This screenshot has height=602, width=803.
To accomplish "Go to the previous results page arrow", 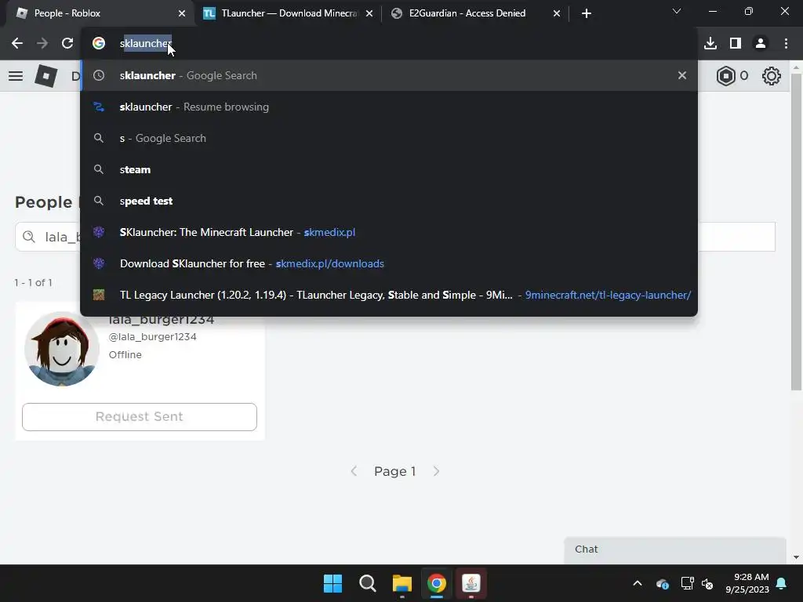I will coord(354,471).
